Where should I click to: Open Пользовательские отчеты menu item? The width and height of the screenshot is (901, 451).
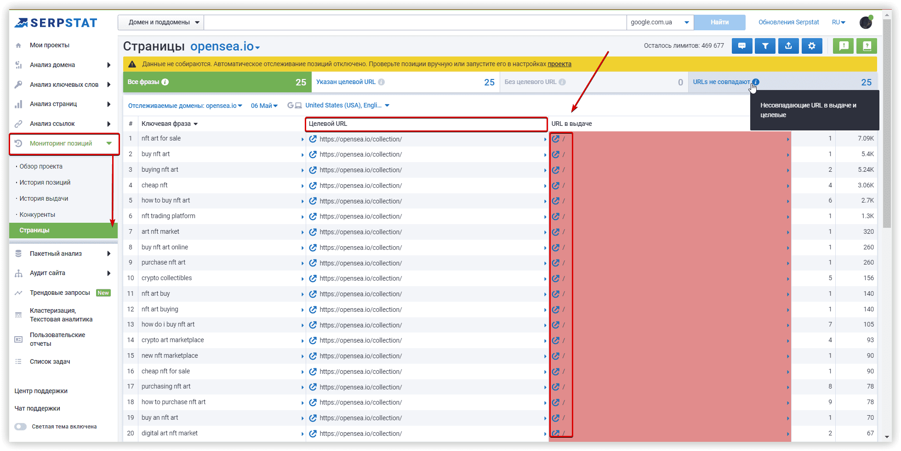point(57,339)
